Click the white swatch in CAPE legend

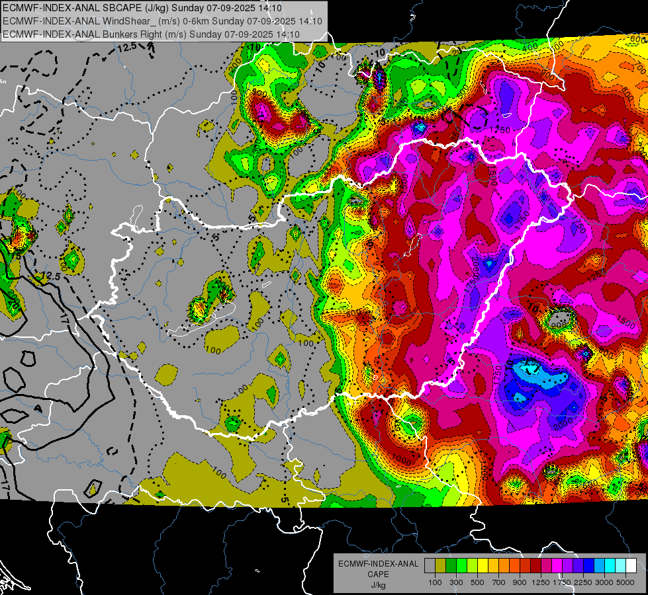coord(632,565)
